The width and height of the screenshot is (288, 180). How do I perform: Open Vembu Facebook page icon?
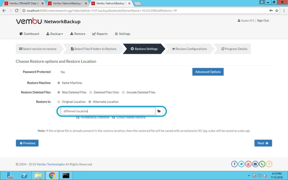[234, 164]
